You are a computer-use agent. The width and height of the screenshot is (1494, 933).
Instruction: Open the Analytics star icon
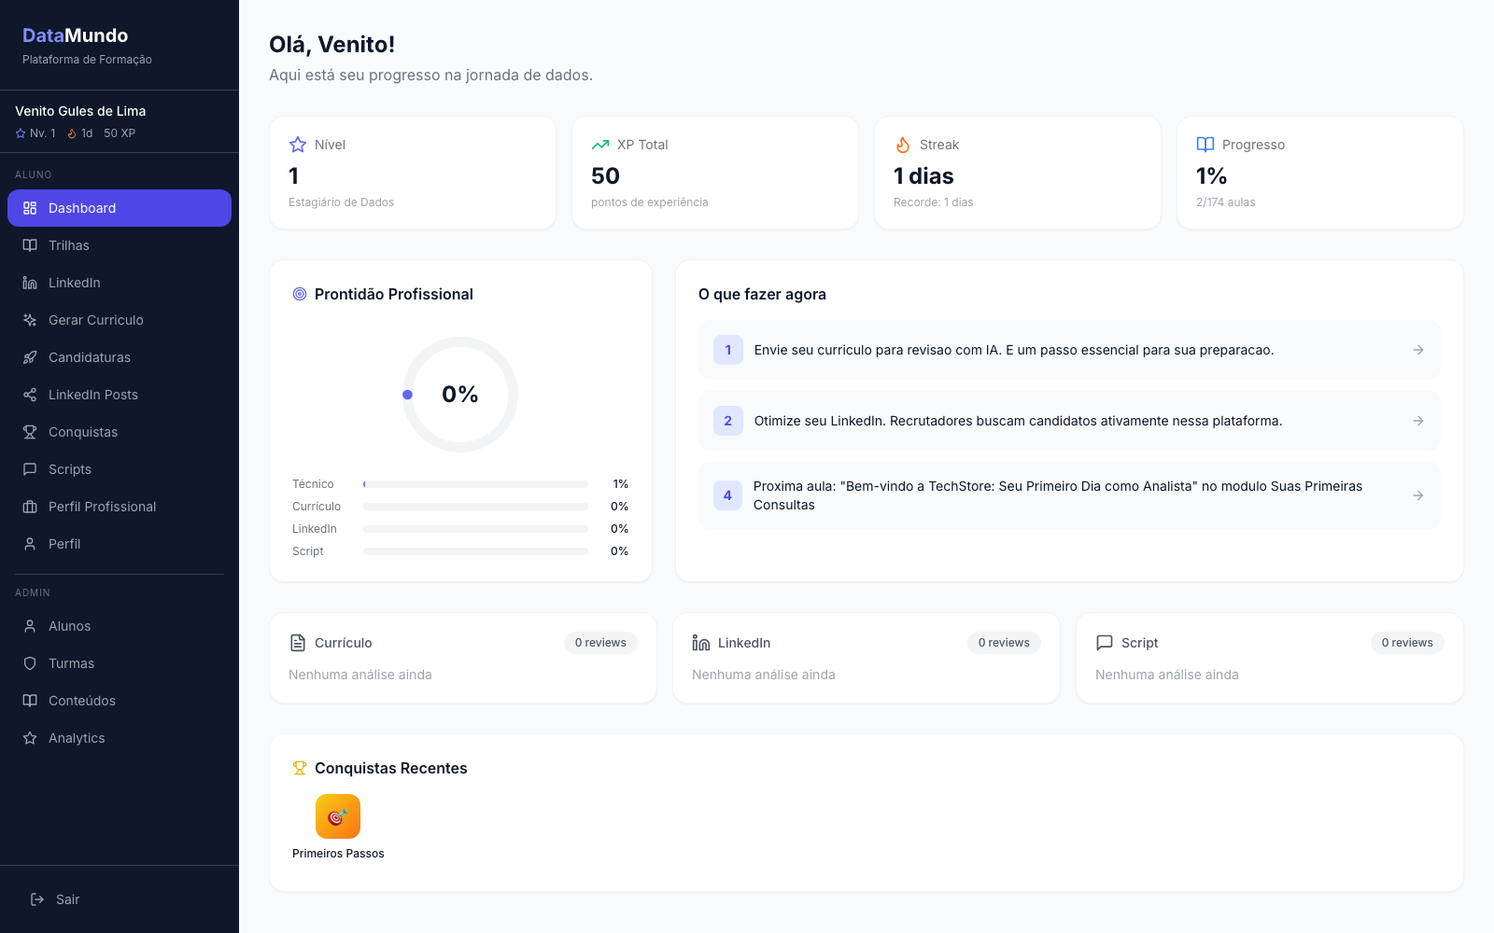point(30,738)
